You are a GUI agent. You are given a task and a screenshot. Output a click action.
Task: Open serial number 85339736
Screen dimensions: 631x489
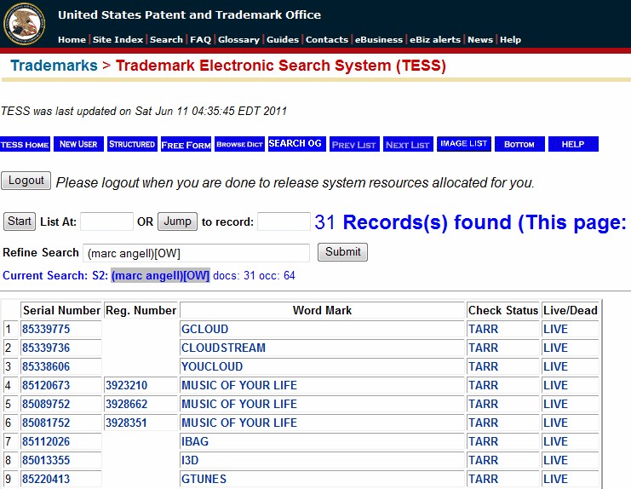46,348
